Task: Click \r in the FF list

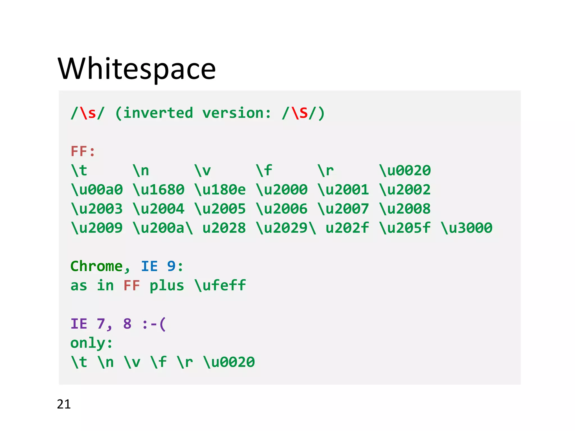Action: (326, 170)
